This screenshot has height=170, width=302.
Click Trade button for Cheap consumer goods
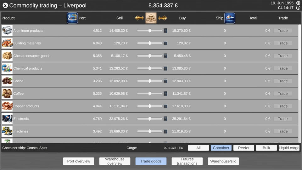[283, 56]
